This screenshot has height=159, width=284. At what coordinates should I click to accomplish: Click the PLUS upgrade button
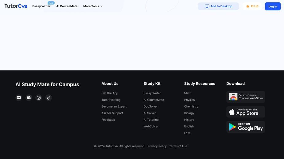[x=252, y=6]
